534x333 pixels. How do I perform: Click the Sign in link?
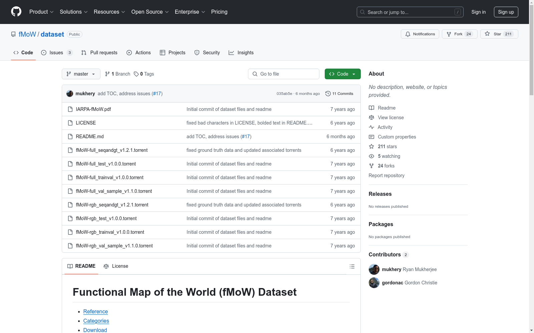tap(479, 12)
